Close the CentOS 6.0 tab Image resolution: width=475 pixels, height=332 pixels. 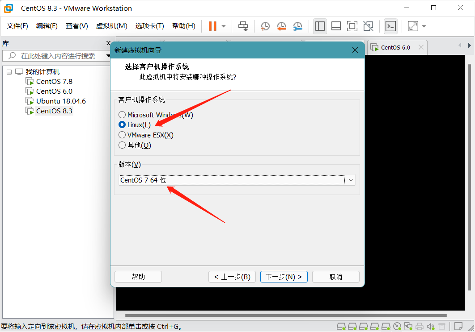click(x=421, y=47)
